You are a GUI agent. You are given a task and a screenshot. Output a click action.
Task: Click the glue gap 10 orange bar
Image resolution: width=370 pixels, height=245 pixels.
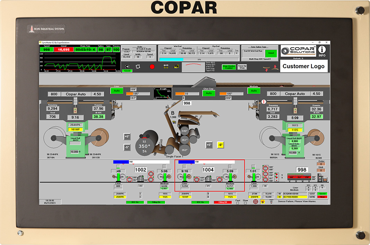[187, 94]
